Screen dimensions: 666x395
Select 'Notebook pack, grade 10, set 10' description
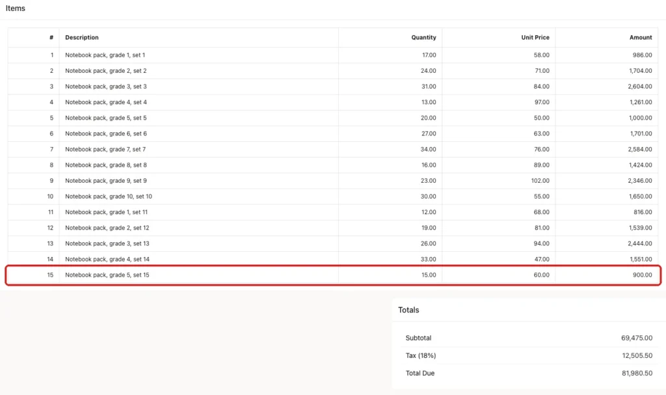[109, 197]
